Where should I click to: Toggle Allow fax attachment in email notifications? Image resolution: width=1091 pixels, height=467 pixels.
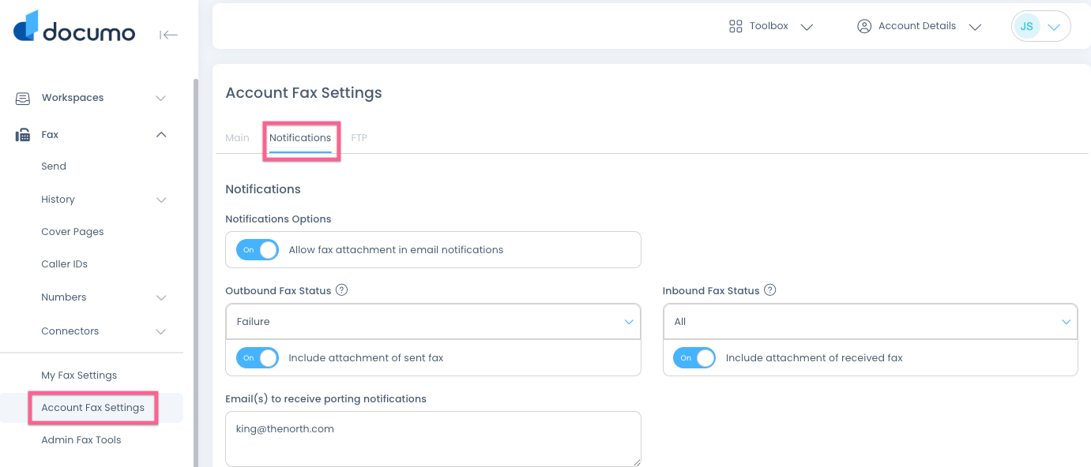pyautogui.click(x=258, y=250)
